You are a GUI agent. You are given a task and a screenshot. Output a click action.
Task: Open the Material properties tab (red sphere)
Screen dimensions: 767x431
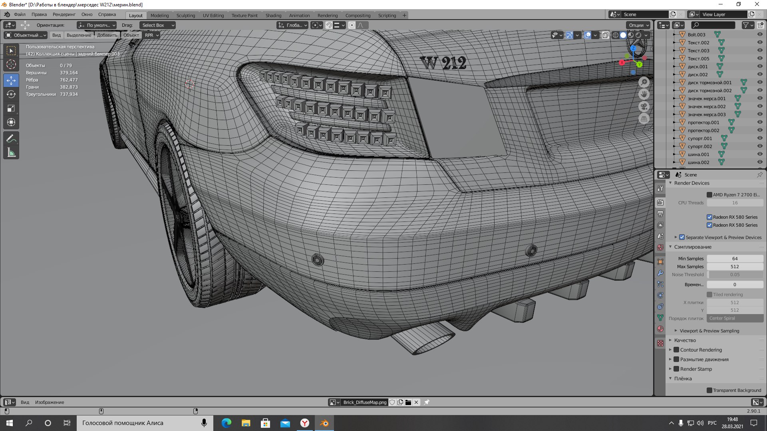click(660, 329)
